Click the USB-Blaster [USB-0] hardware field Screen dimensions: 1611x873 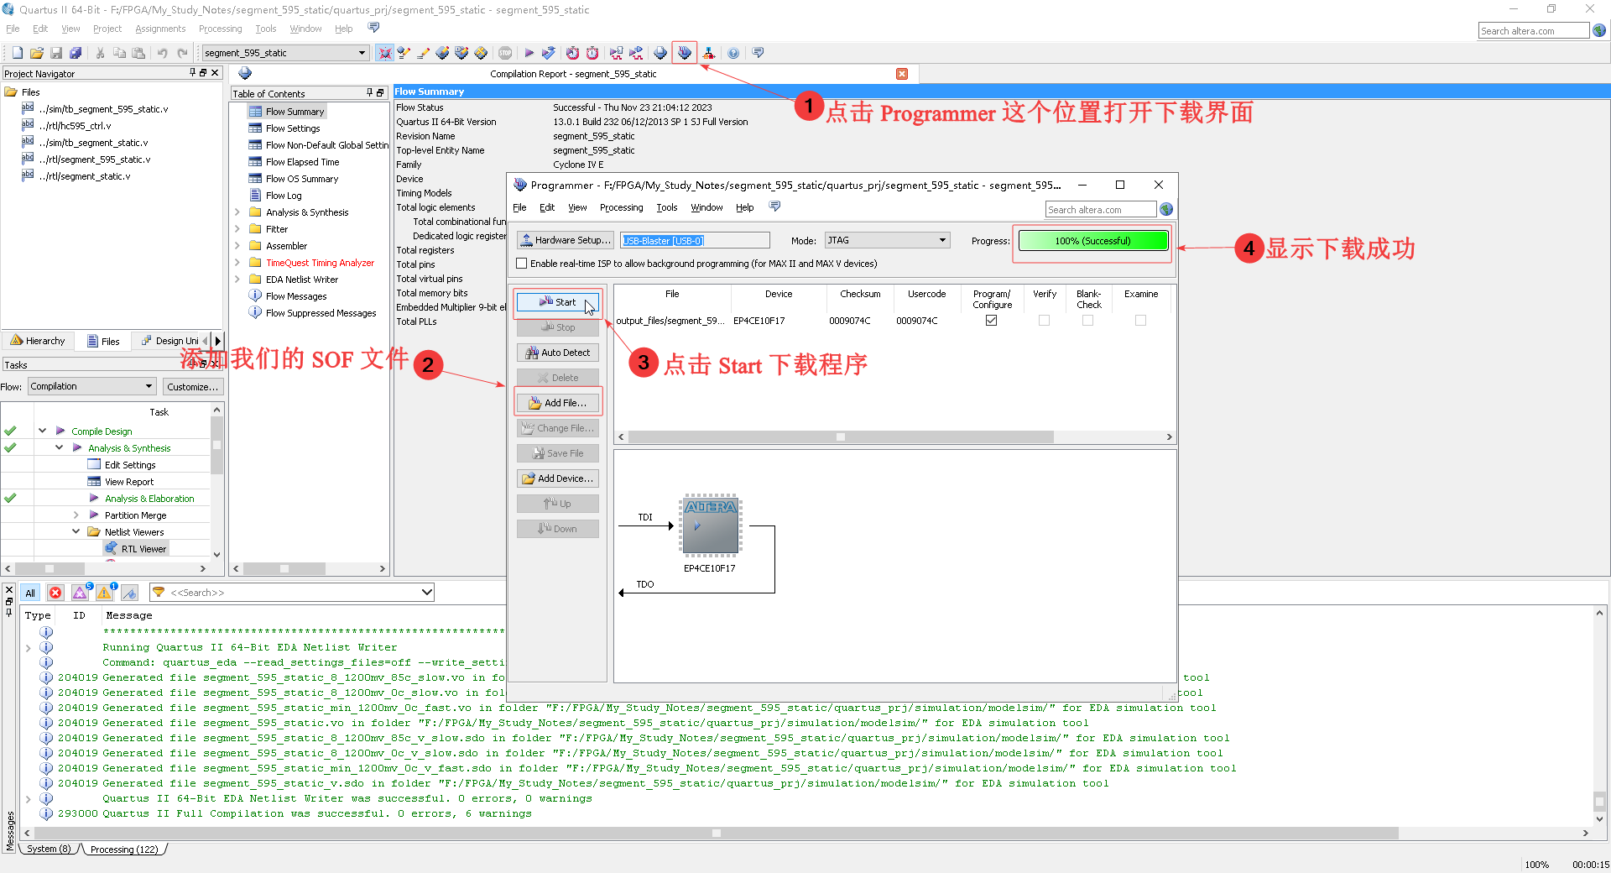(x=695, y=240)
